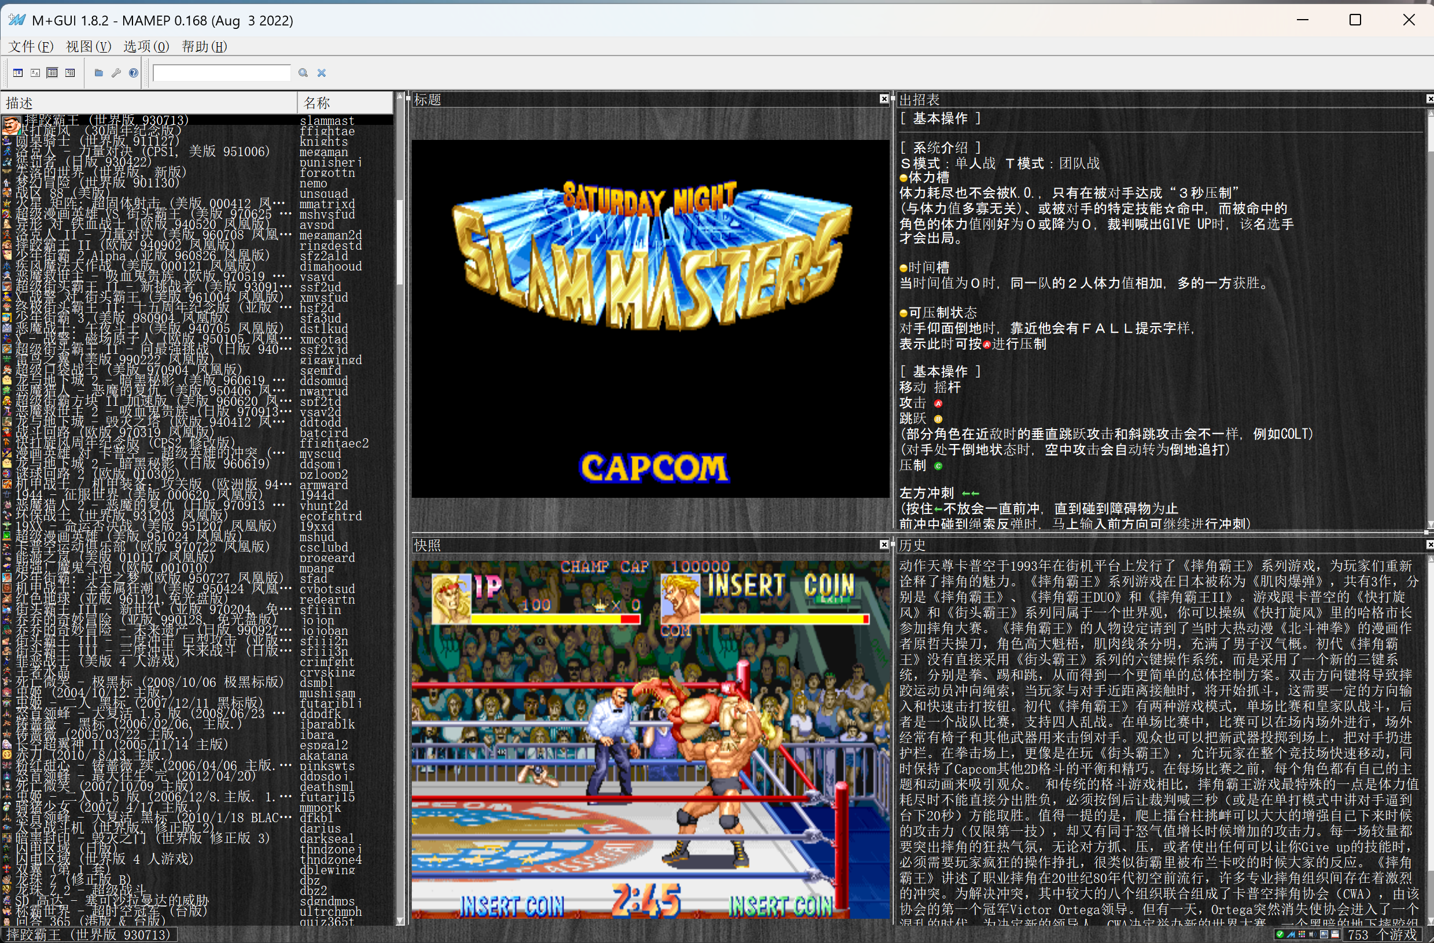The width and height of the screenshot is (1434, 943).
Task: Open the 文件(F) menu
Action: pos(31,46)
